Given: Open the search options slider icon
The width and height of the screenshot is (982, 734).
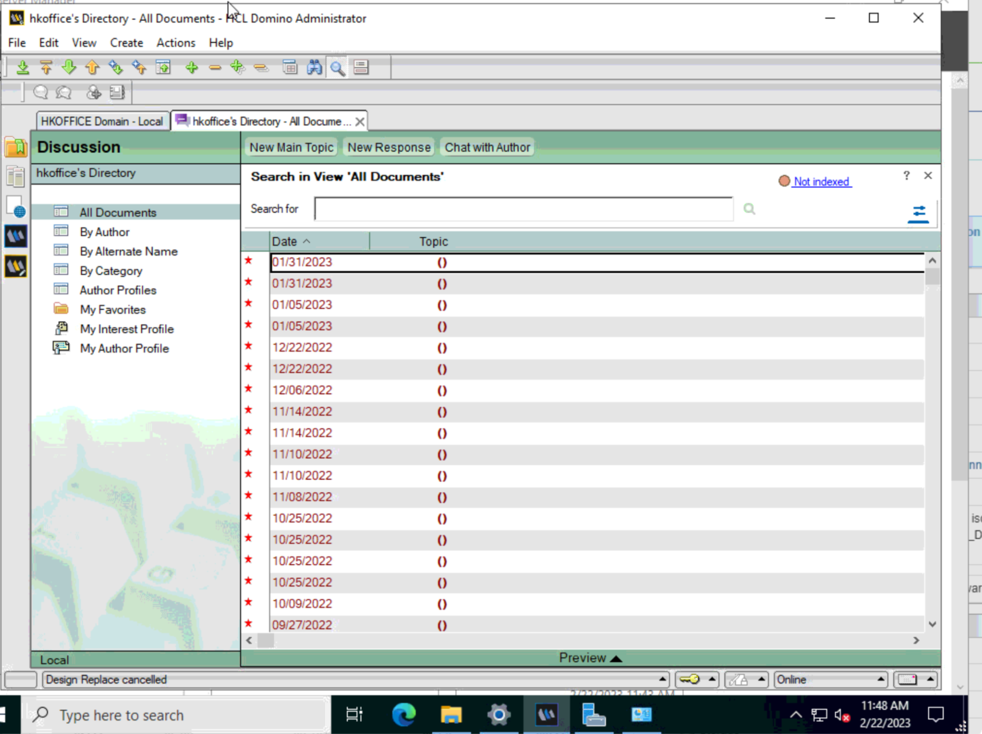Looking at the screenshot, I should tap(919, 214).
